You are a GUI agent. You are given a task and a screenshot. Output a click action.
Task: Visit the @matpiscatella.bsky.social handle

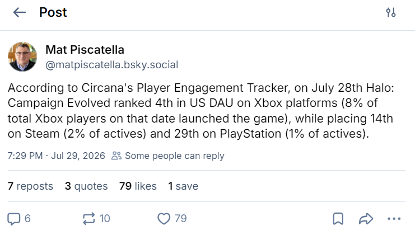coord(111,65)
